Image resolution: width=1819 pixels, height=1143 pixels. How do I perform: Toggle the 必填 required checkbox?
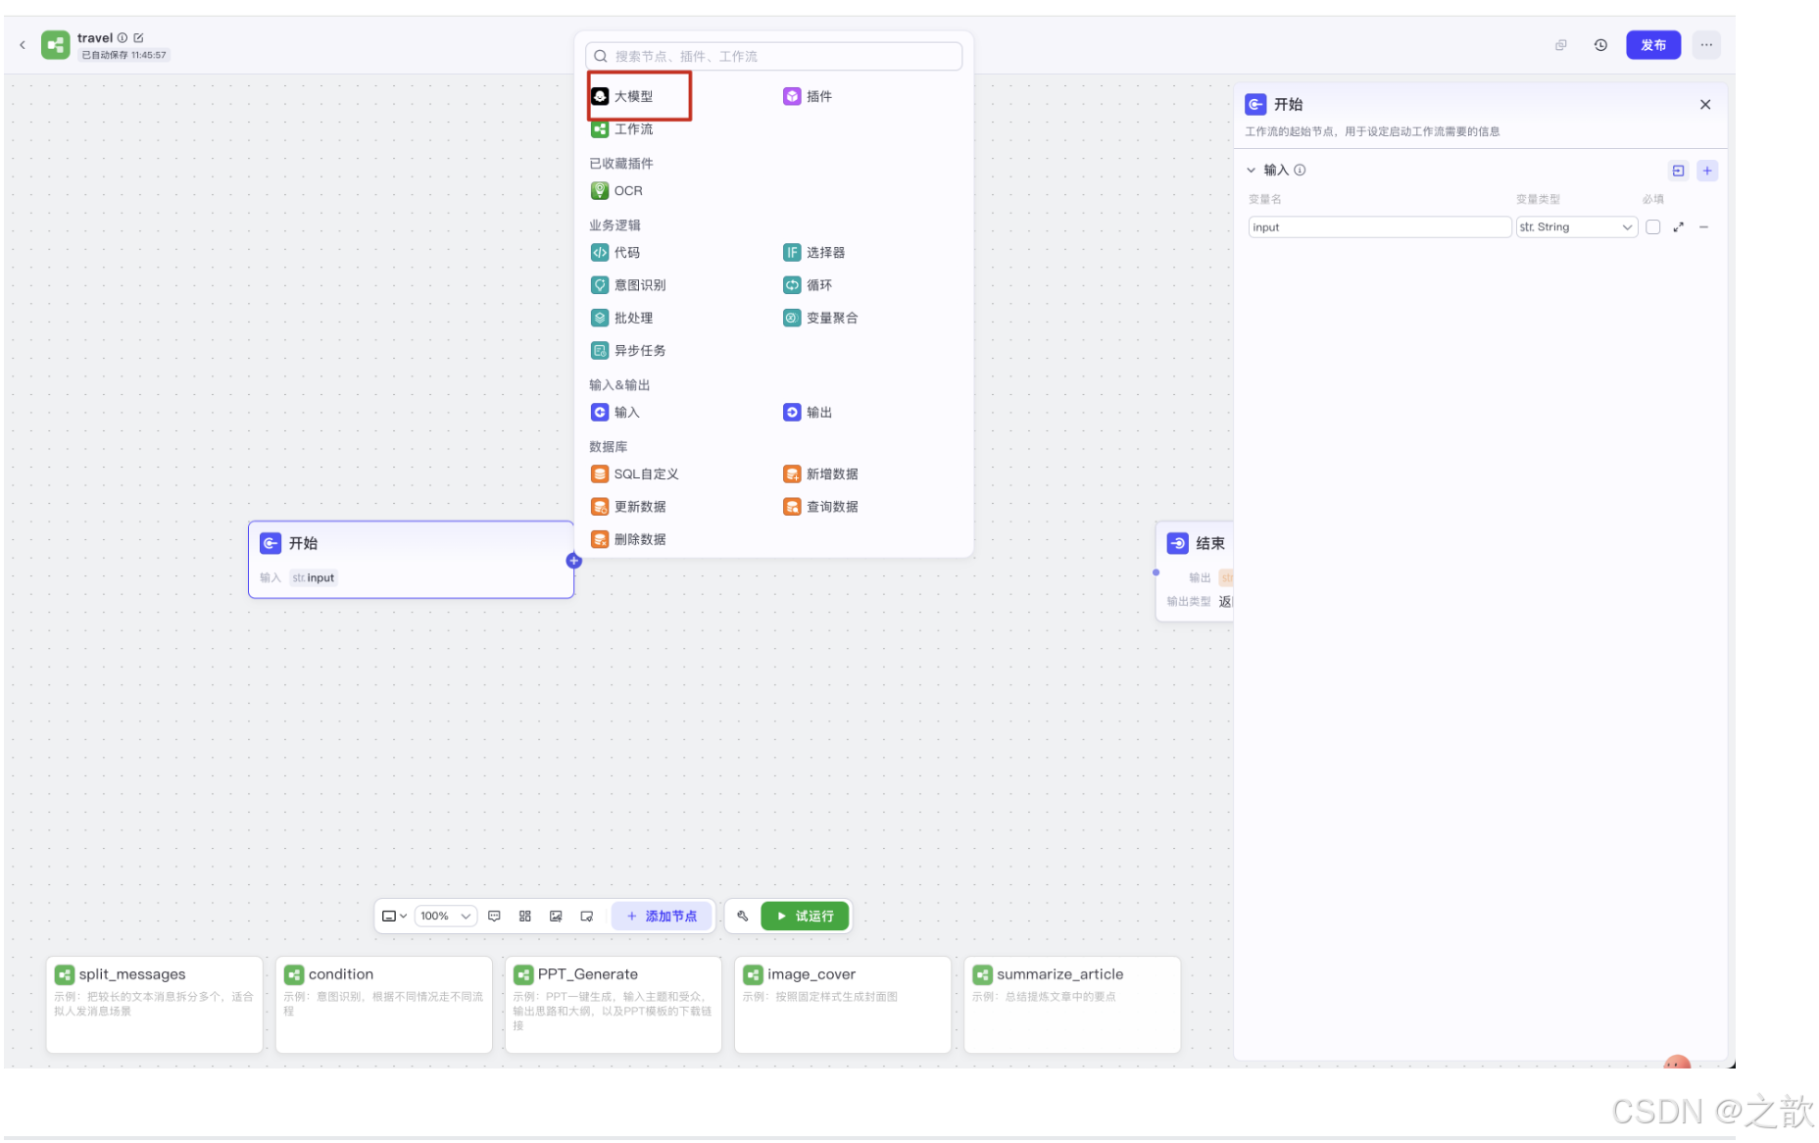pos(1652,227)
